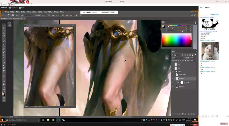The image size is (229, 126).
Task: Select the Clone Stamp tool
Action: [x=4, y=55]
